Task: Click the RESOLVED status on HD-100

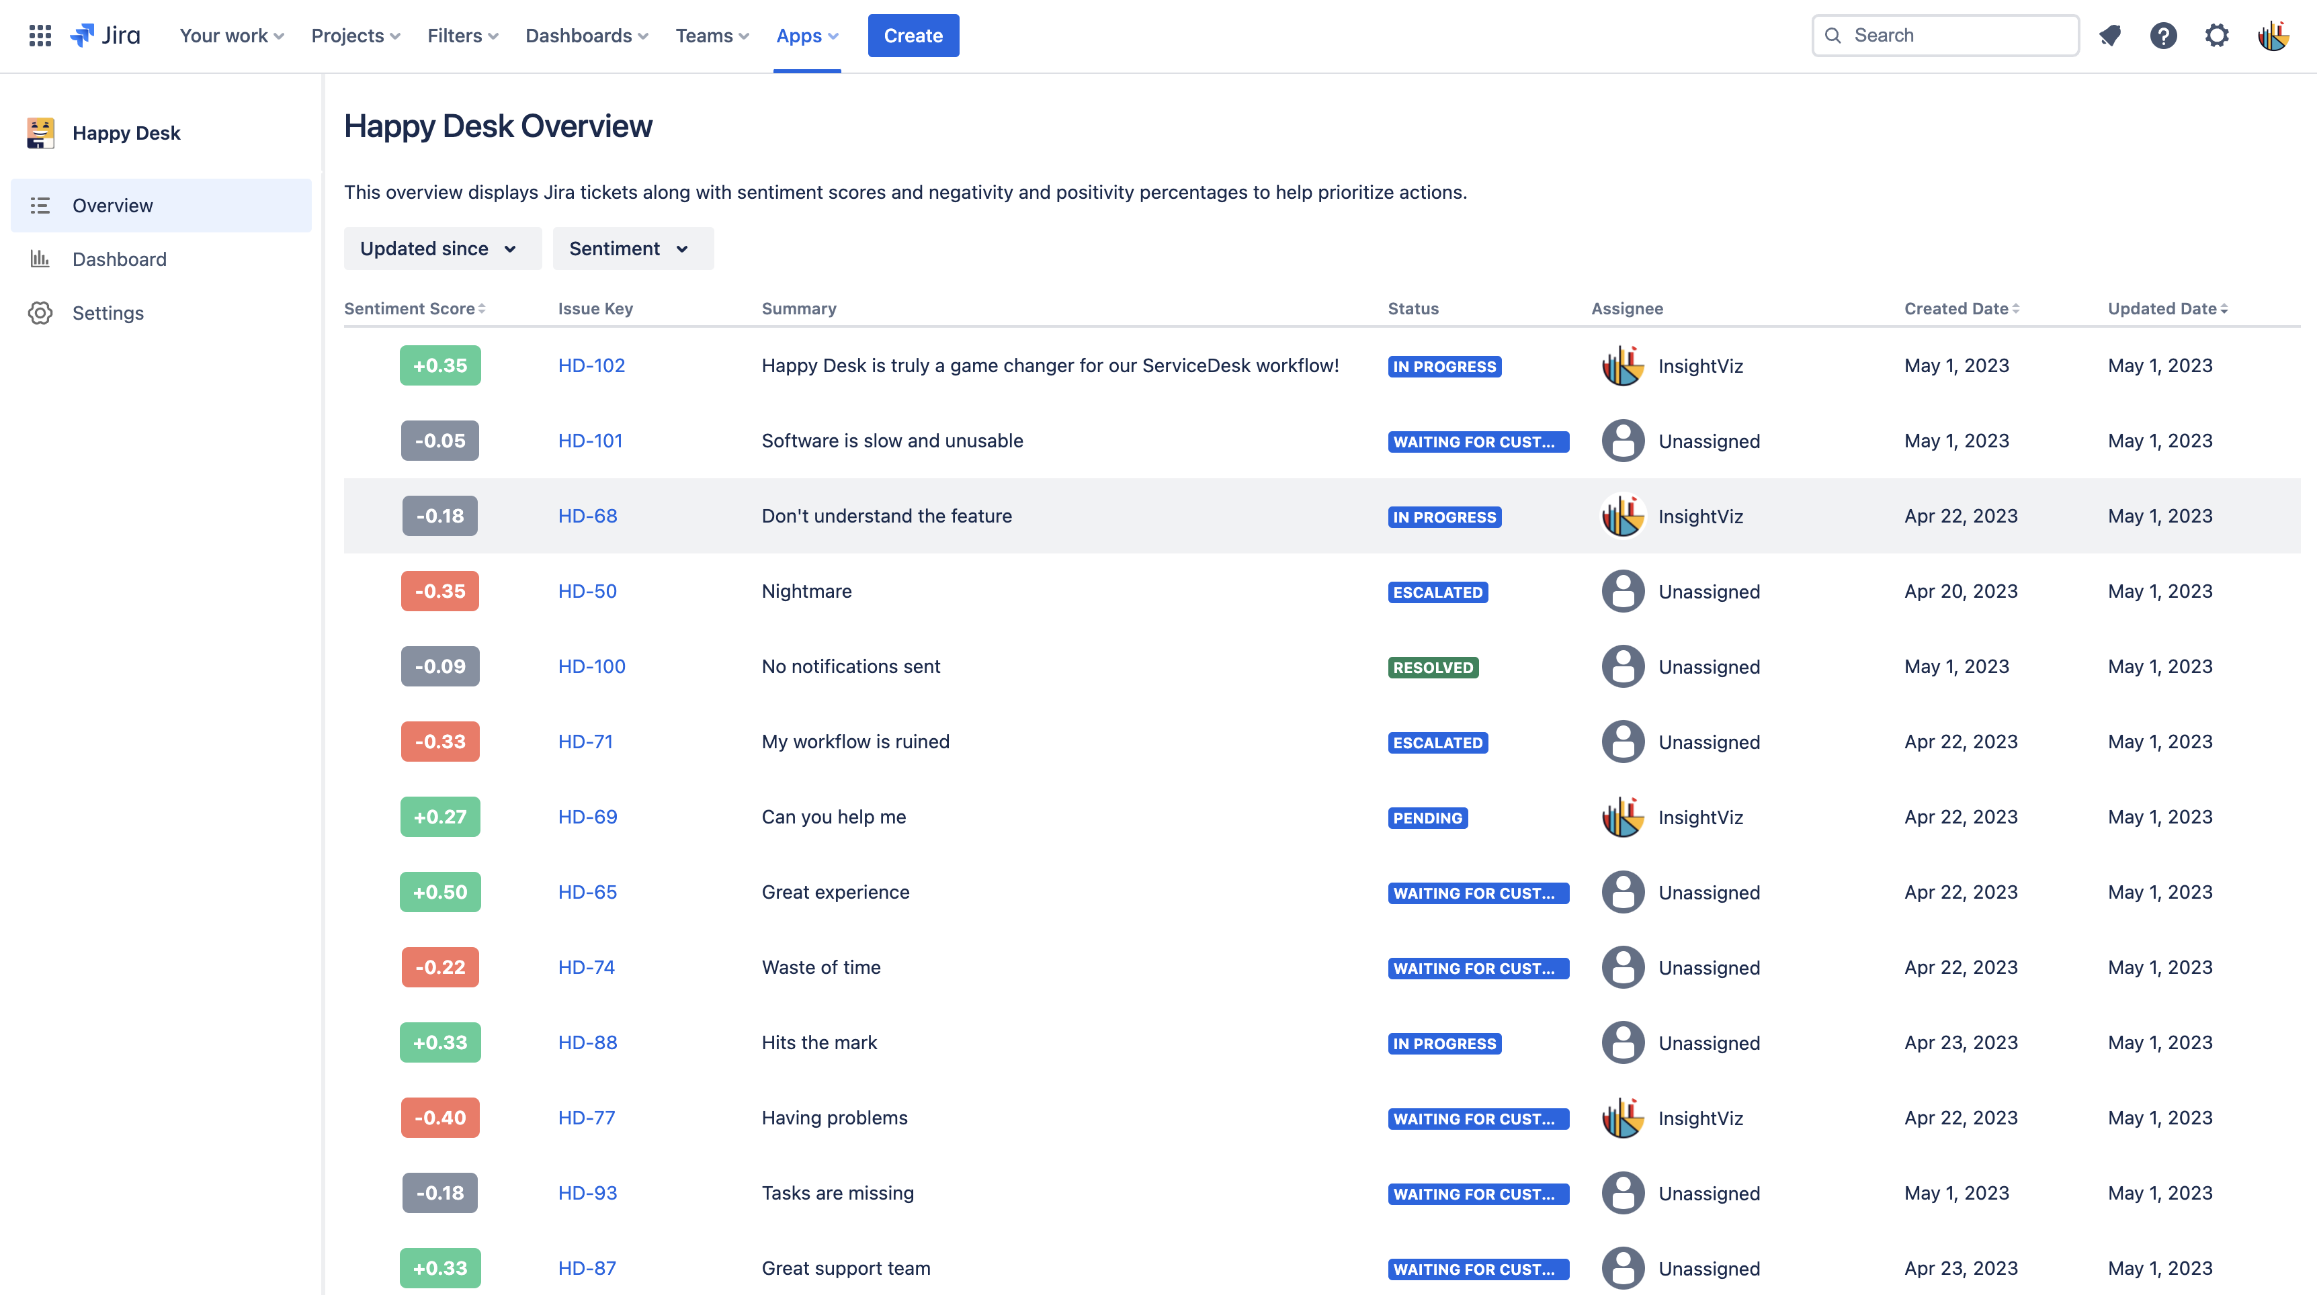Action: (1433, 667)
